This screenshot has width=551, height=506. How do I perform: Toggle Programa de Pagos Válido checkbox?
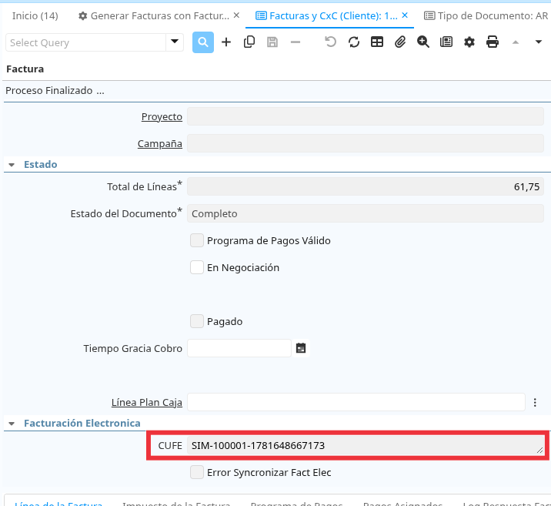click(197, 240)
